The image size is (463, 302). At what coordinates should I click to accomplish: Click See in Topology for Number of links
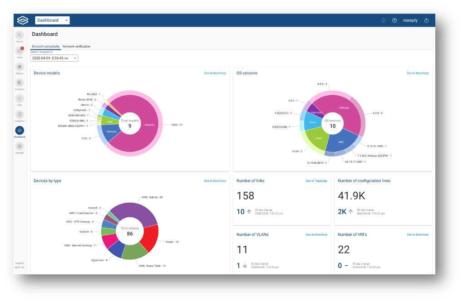coord(316,180)
